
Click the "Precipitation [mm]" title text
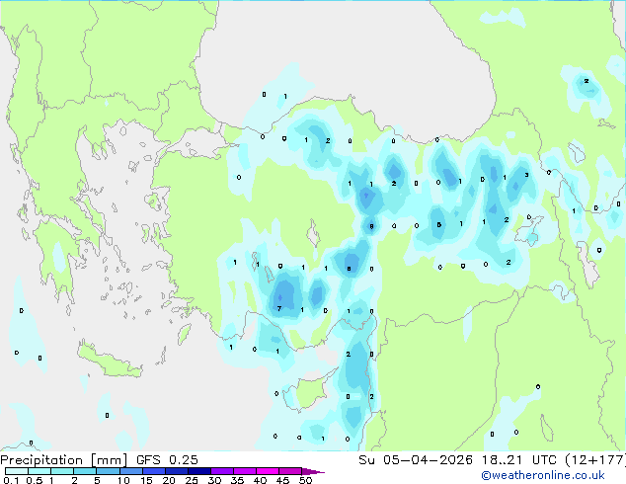point(64,460)
